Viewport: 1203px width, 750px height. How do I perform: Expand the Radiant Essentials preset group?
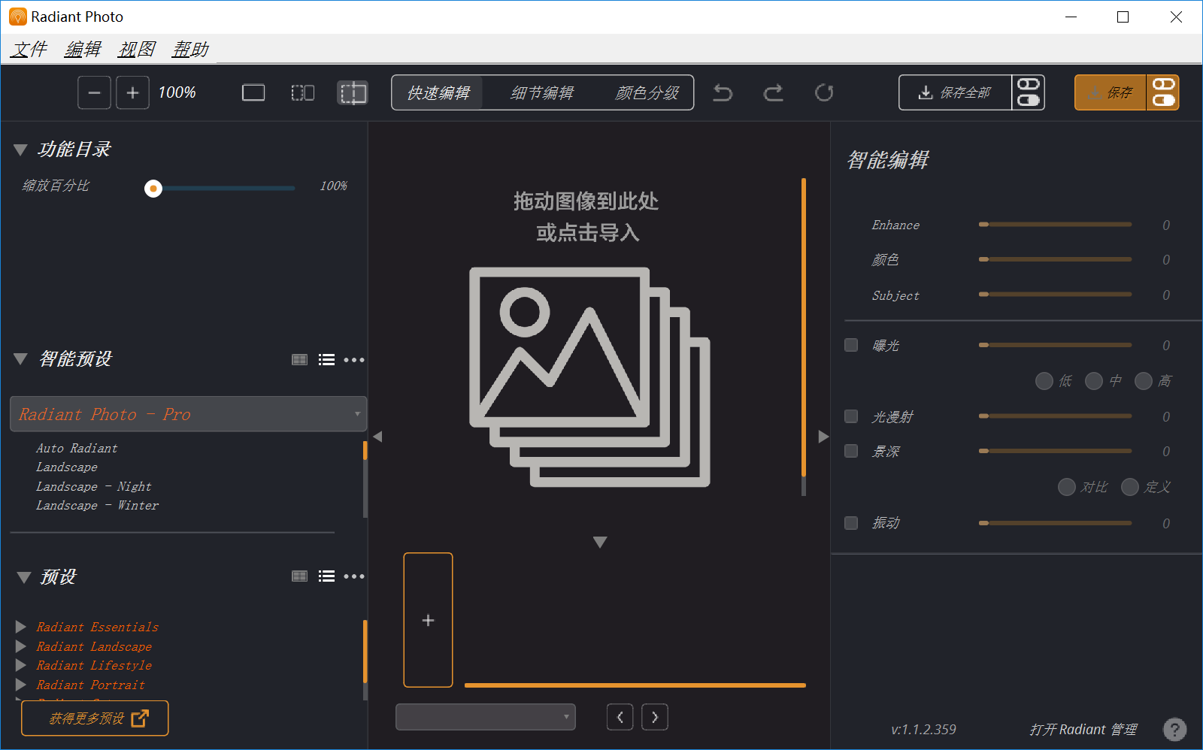click(x=21, y=627)
